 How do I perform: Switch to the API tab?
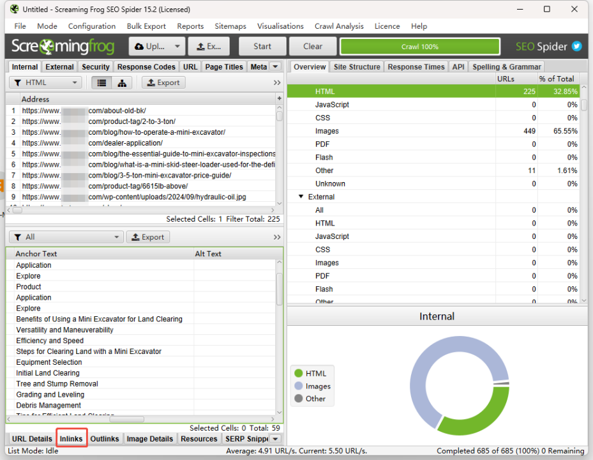458,66
